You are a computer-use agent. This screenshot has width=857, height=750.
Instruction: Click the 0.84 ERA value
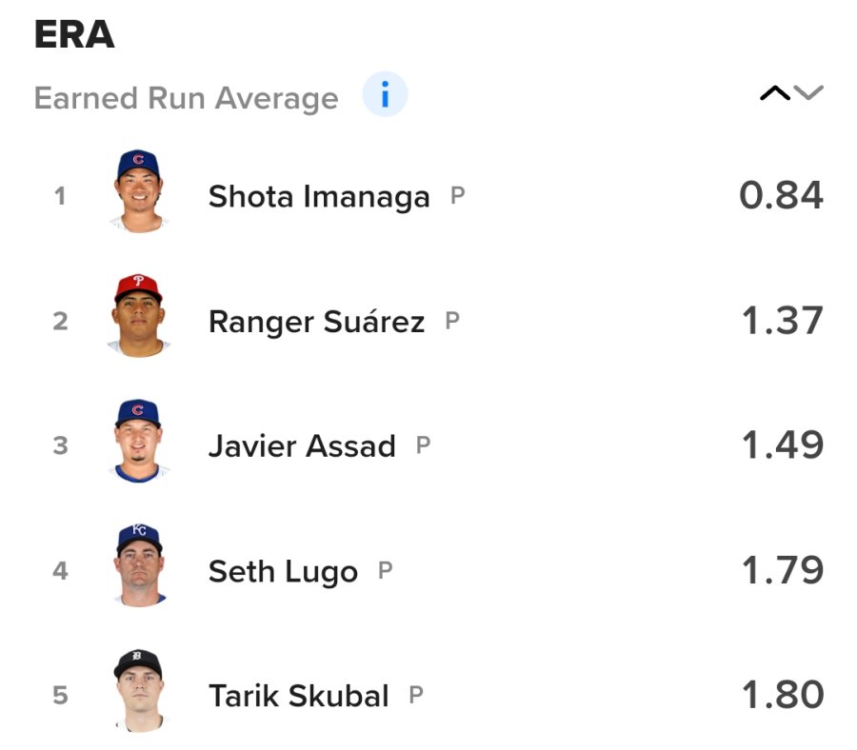pyautogui.click(x=781, y=196)
